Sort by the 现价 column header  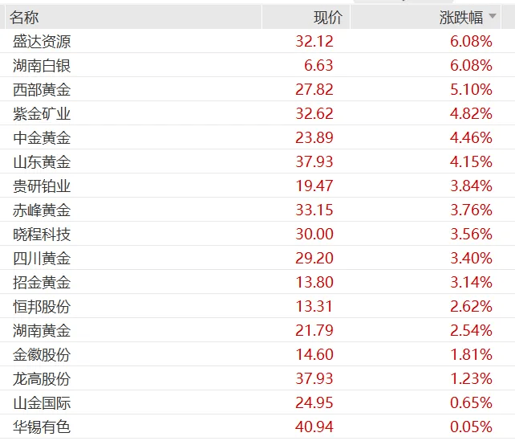coord(327,17)
